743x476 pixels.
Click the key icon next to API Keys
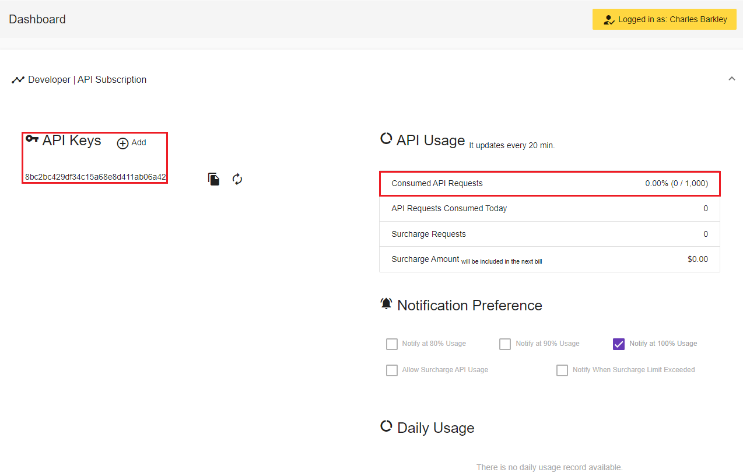tap(32, 139)
